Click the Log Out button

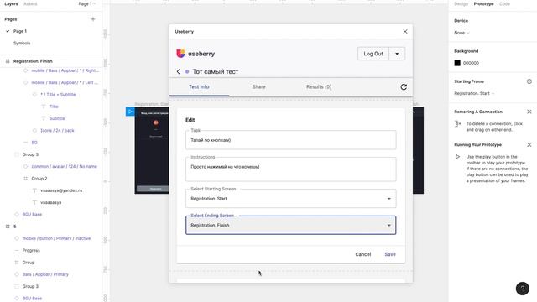tap(373, 54)
